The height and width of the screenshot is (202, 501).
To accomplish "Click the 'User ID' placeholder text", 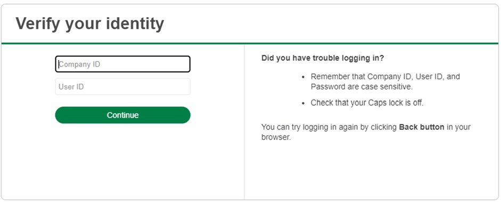I will point(71,87).
